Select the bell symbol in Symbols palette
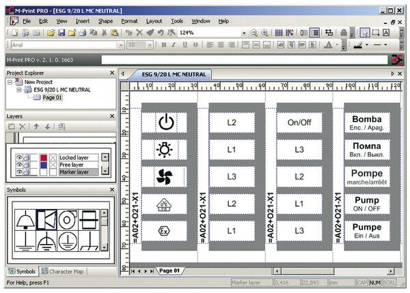The width and height of the screenshot is (410, 293). click(x=25, y=220)
